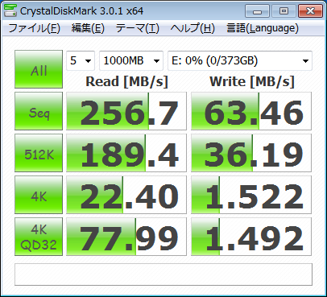Open the 編集(E) menu
Screen dimensions: 327x297
(88, 28)
